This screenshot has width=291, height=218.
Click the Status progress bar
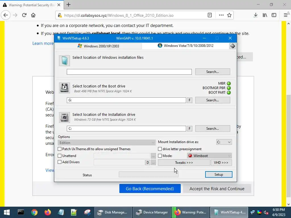coord(148,174)
